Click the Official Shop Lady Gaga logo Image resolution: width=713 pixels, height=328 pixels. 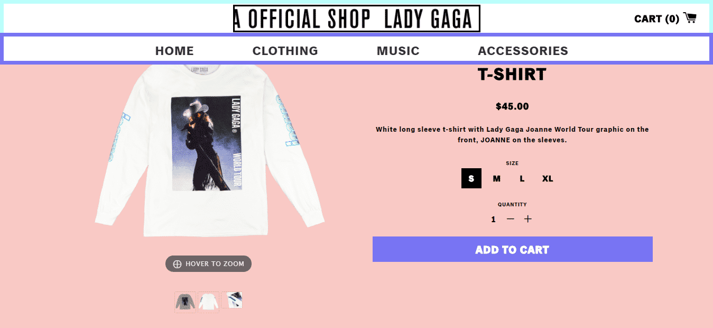click(356, 19)
